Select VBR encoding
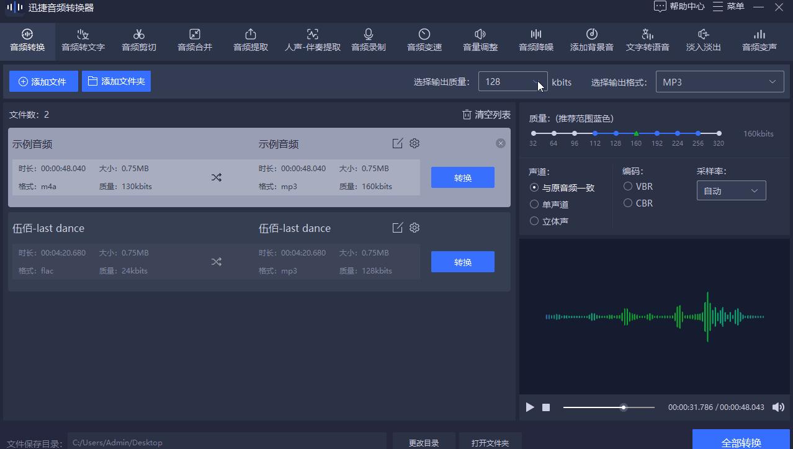793x449 pixels. click(x=638, y=186)
